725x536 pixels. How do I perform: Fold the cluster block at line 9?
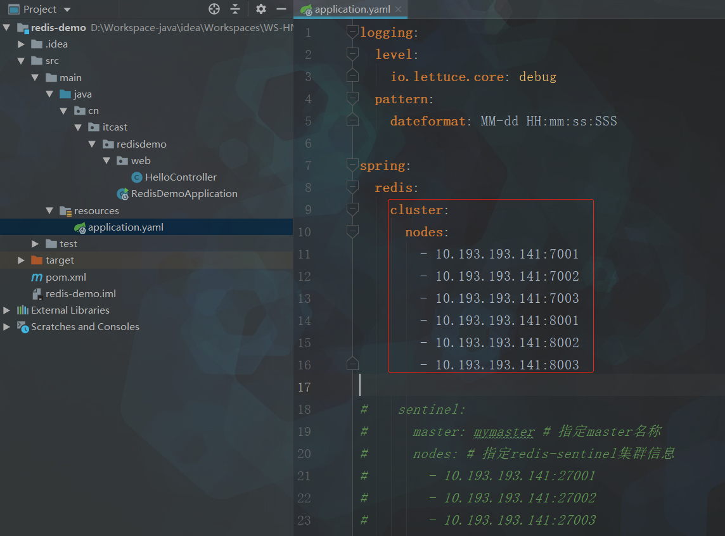352,209
